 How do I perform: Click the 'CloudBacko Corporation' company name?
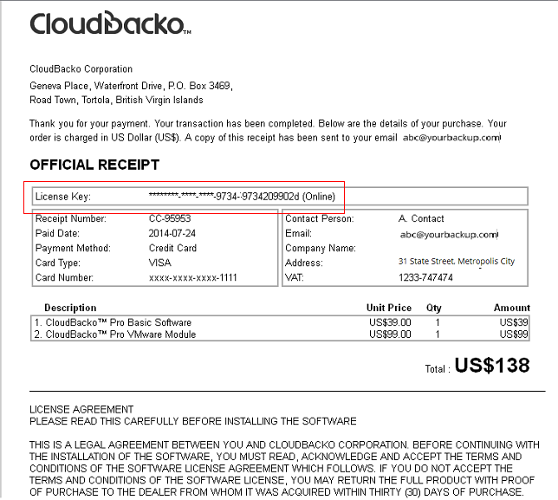(81, 69)
